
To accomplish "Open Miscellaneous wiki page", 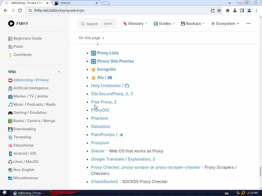I will [23, 178].
